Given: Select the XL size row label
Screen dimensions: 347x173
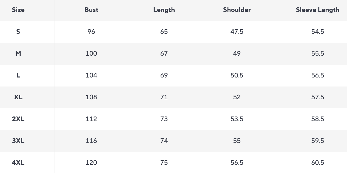Looking at the screenshot, I should tap(18, 97).
